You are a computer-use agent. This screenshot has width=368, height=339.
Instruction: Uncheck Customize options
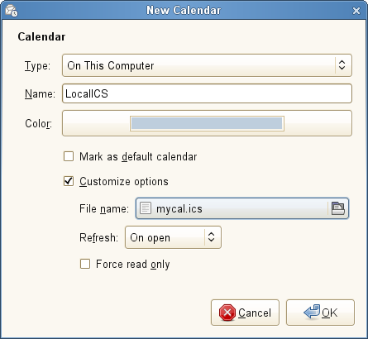click(x=69, y=181)
